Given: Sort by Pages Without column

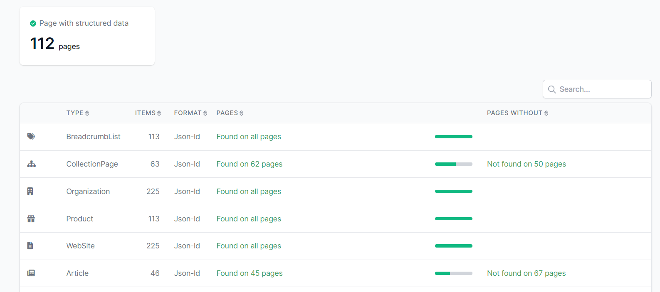Looking at the screenshot, I should point(517,113).
